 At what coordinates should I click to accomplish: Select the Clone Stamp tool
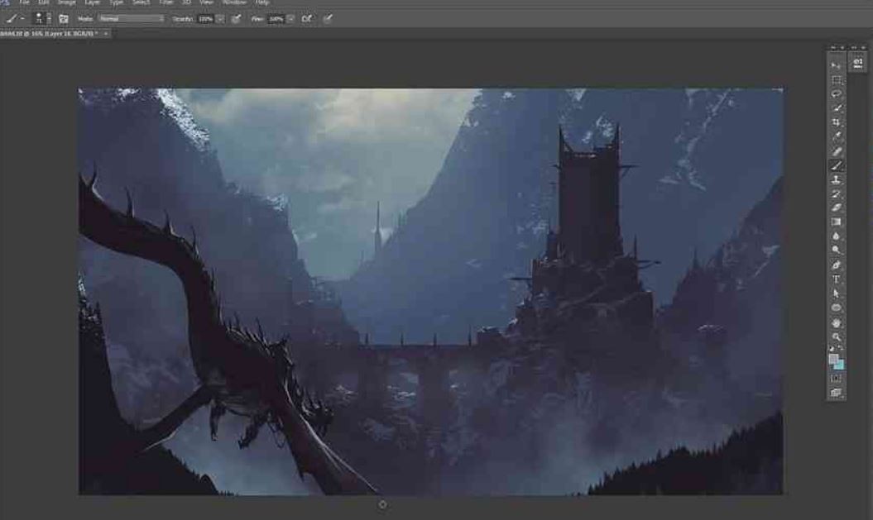[x=837, y=179]
